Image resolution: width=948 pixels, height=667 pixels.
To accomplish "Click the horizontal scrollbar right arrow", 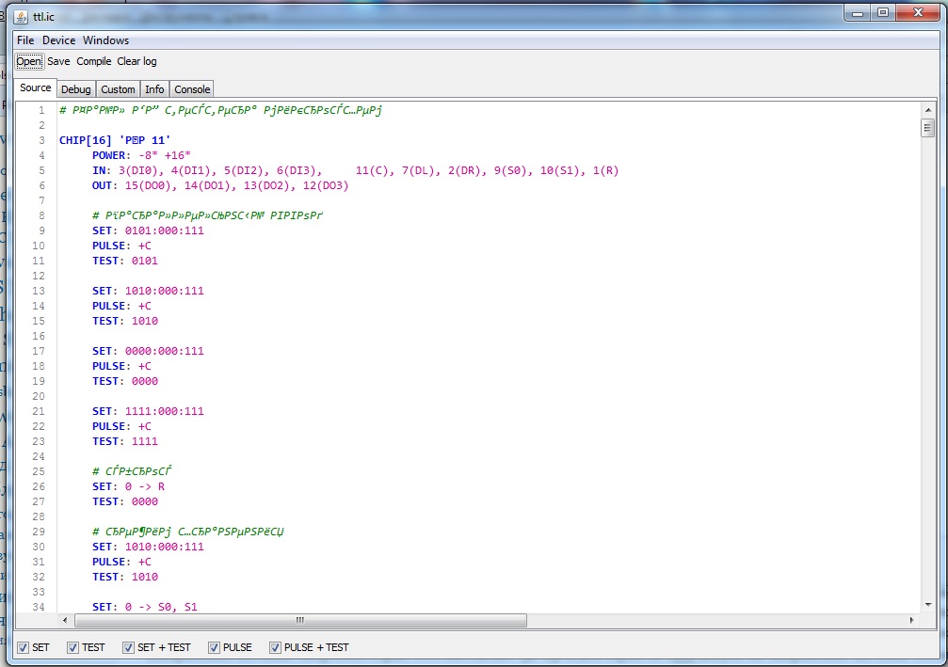I will point(910,621).
